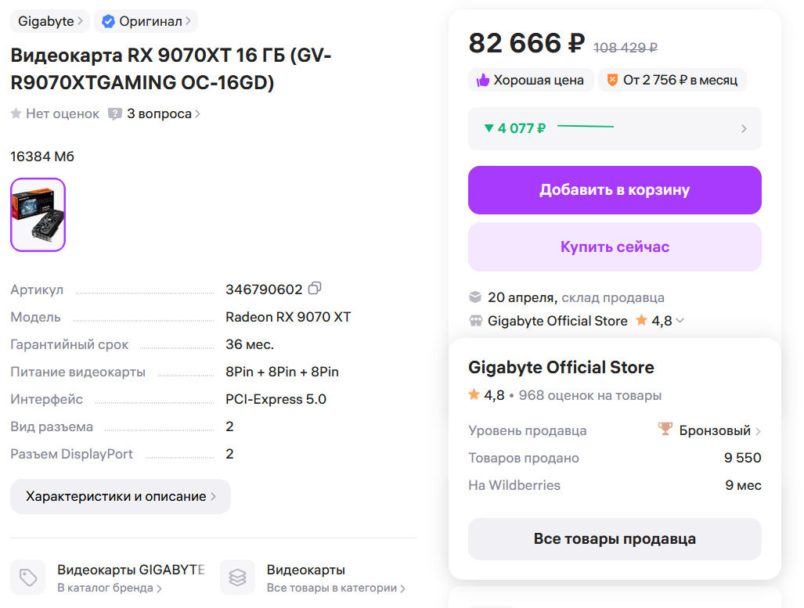Open the Оригинал breadcrumb chip
Viewport: 804px width, 608px height.
click(x=146, y=22)
